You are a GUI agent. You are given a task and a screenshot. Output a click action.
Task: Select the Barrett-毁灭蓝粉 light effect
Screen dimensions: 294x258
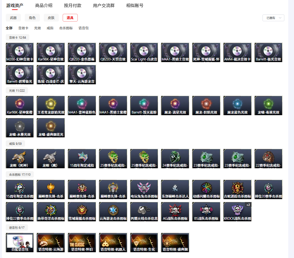click(144, 106)
